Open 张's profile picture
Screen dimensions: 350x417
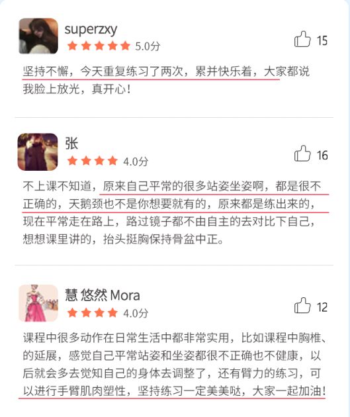(38, 152)
